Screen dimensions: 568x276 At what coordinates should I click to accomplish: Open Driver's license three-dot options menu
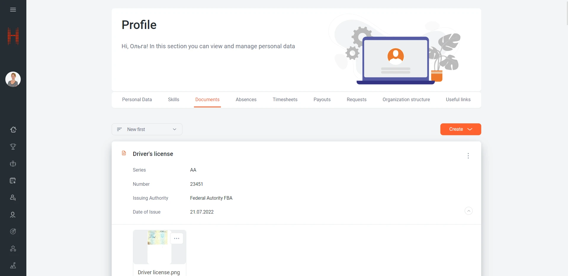468,156
